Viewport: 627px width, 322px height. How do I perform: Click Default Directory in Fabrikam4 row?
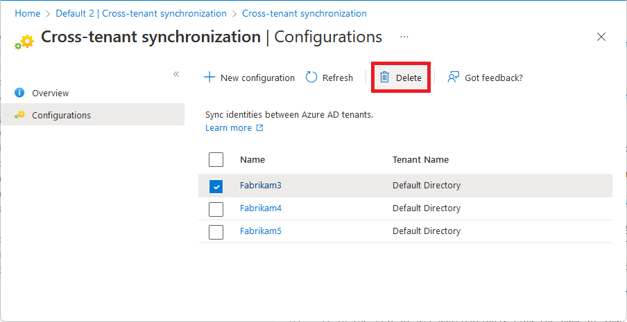click(427, 208)
